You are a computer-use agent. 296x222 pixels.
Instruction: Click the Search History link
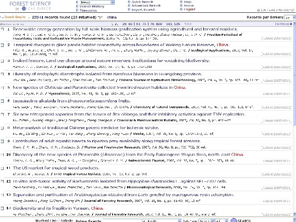pyautogui.click(x=92, y=6)
